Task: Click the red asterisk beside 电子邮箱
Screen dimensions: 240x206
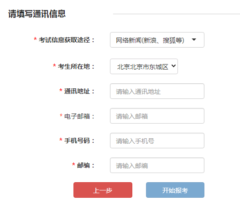Action: point(61,115)
